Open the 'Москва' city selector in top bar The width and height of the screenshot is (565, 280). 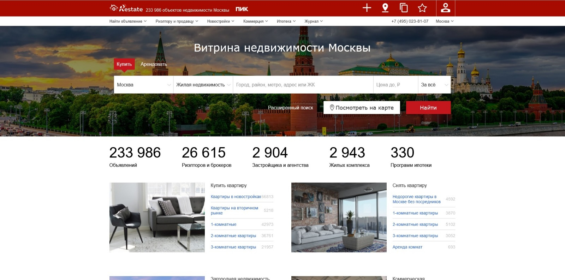(x=445, y=21)
